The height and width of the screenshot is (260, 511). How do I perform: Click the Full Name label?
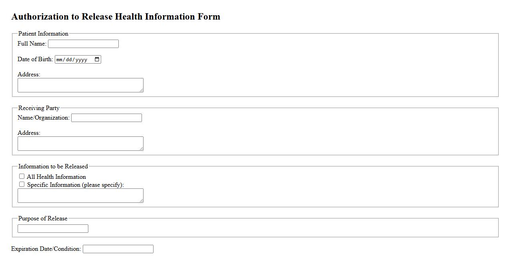32,44
